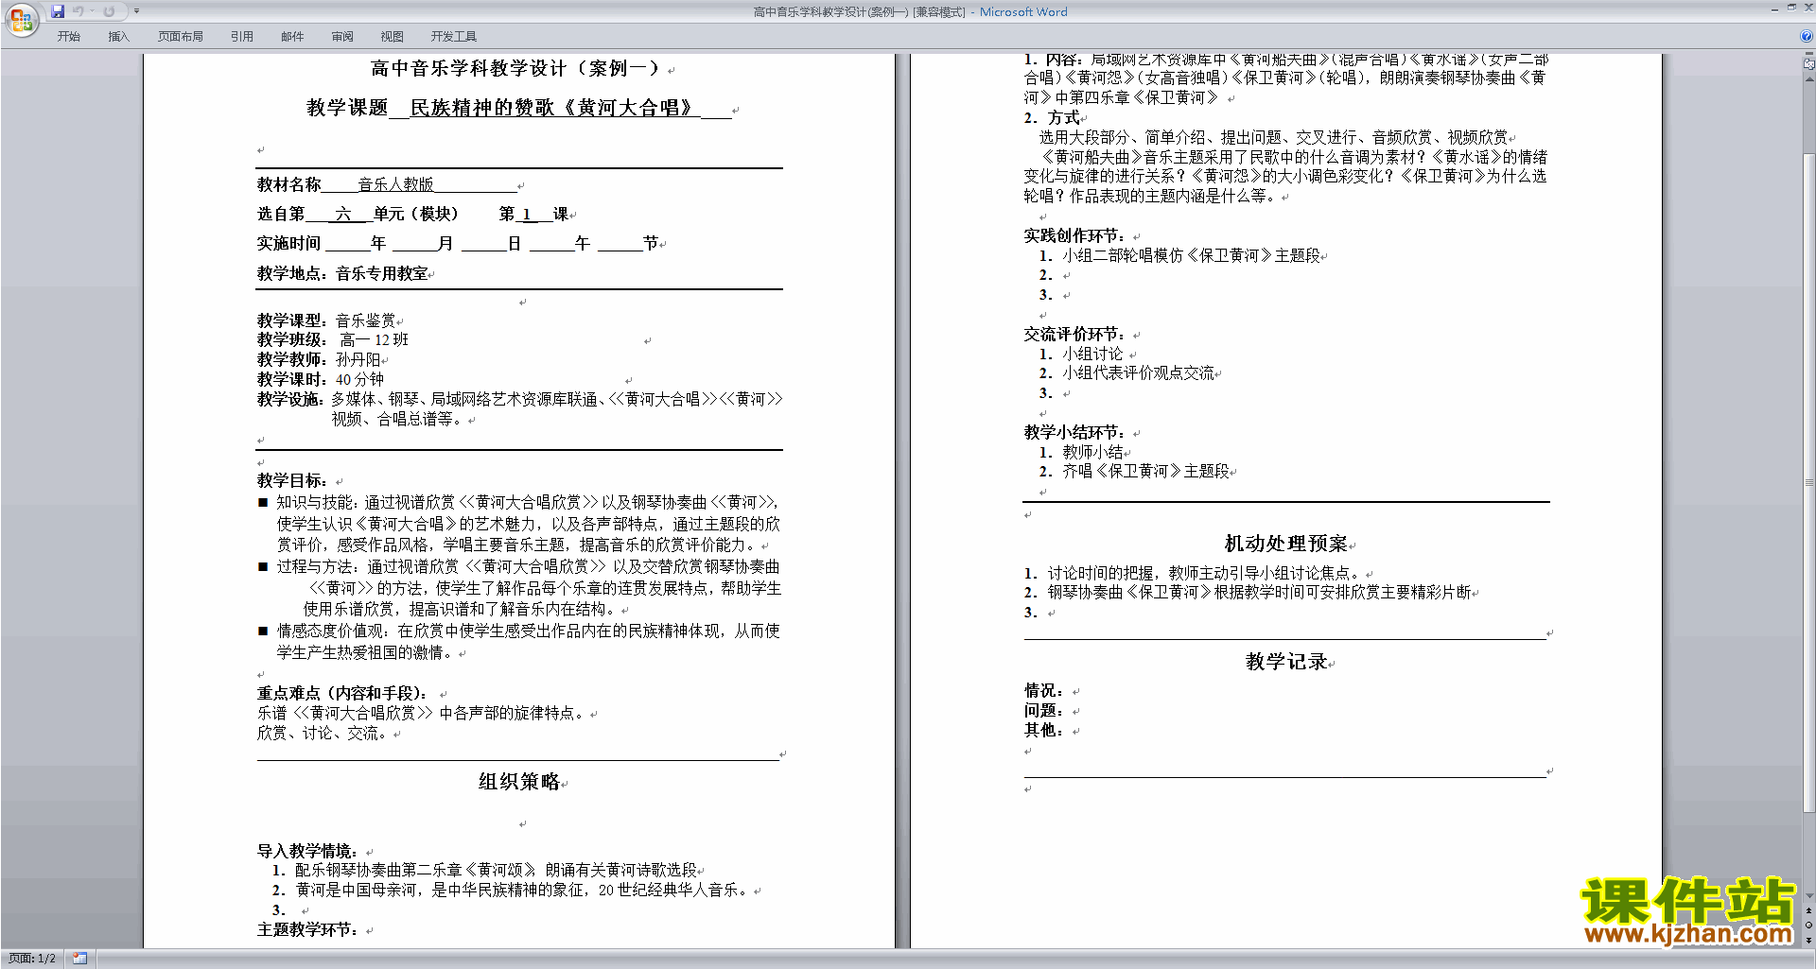Go to previous page via browse arrow

coord(1809,910)
